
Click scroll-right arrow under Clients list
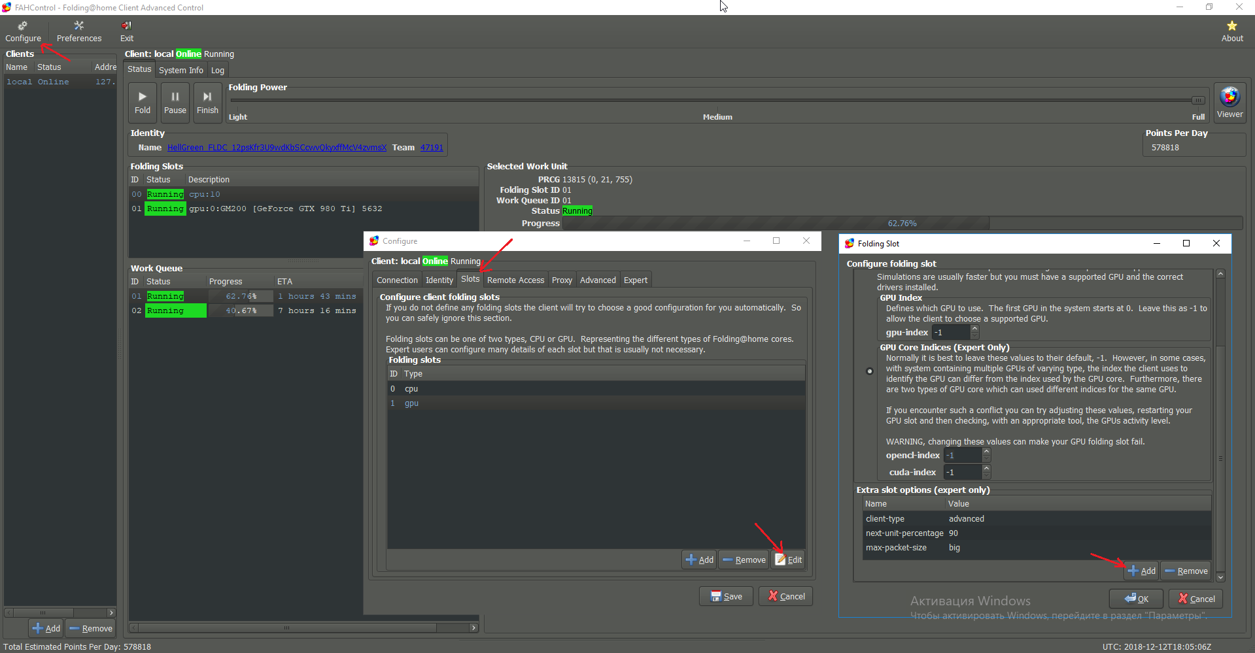pos(111,612)
